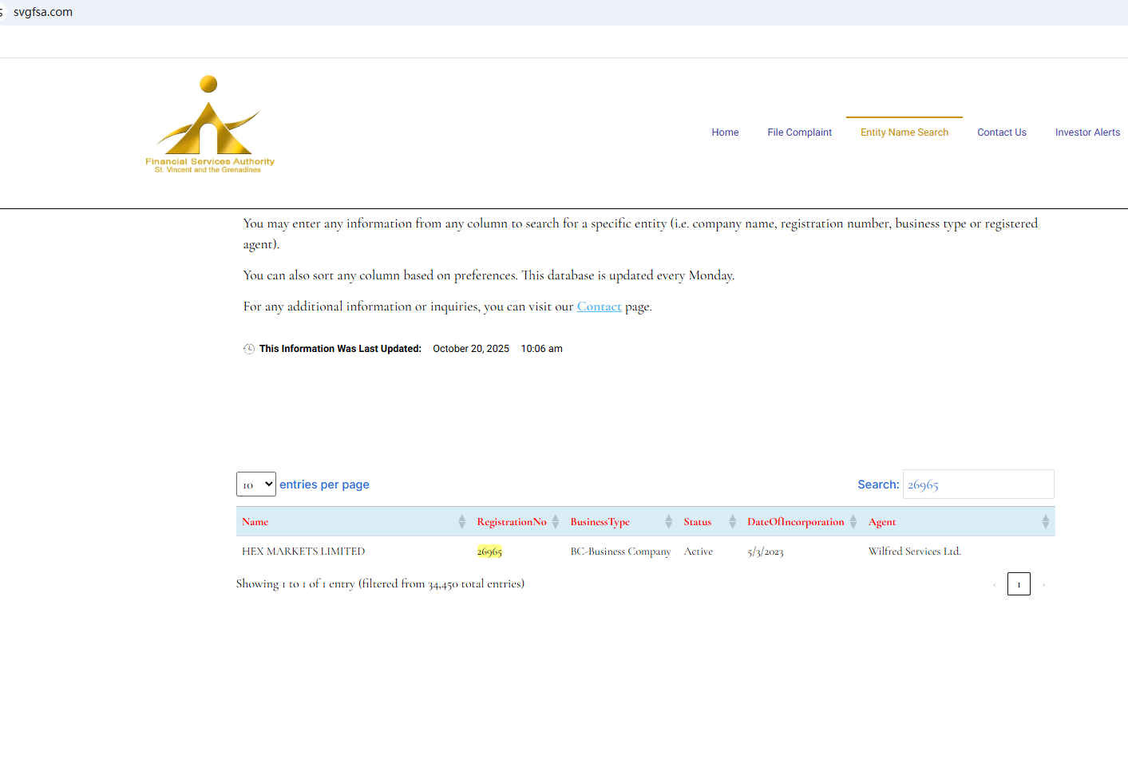
Task: Click sort arrows beside RegistrationNo header
Action: [556, 522]
